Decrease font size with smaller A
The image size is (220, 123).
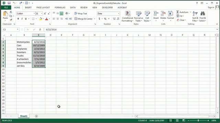49,14
